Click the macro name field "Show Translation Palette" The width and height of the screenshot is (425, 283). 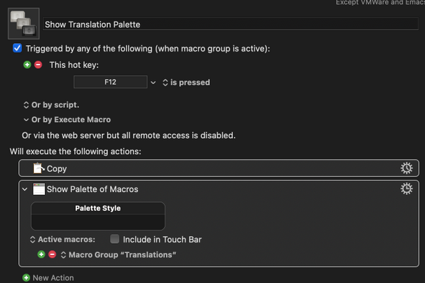point(230,24)
